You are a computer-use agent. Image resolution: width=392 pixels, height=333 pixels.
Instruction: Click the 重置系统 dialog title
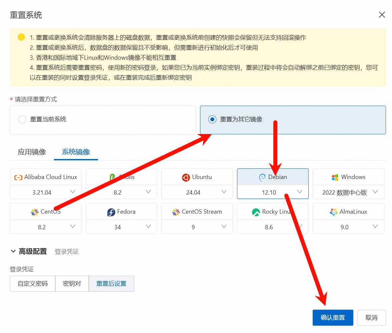[x=26, y=15]
